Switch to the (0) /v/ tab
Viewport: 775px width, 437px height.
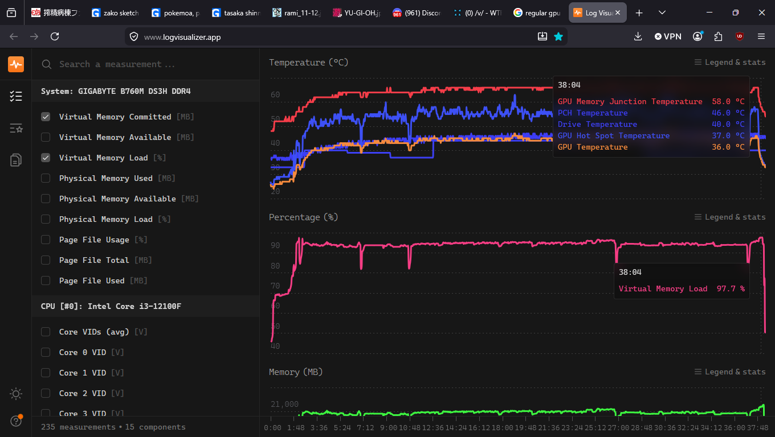click(477, 13)
